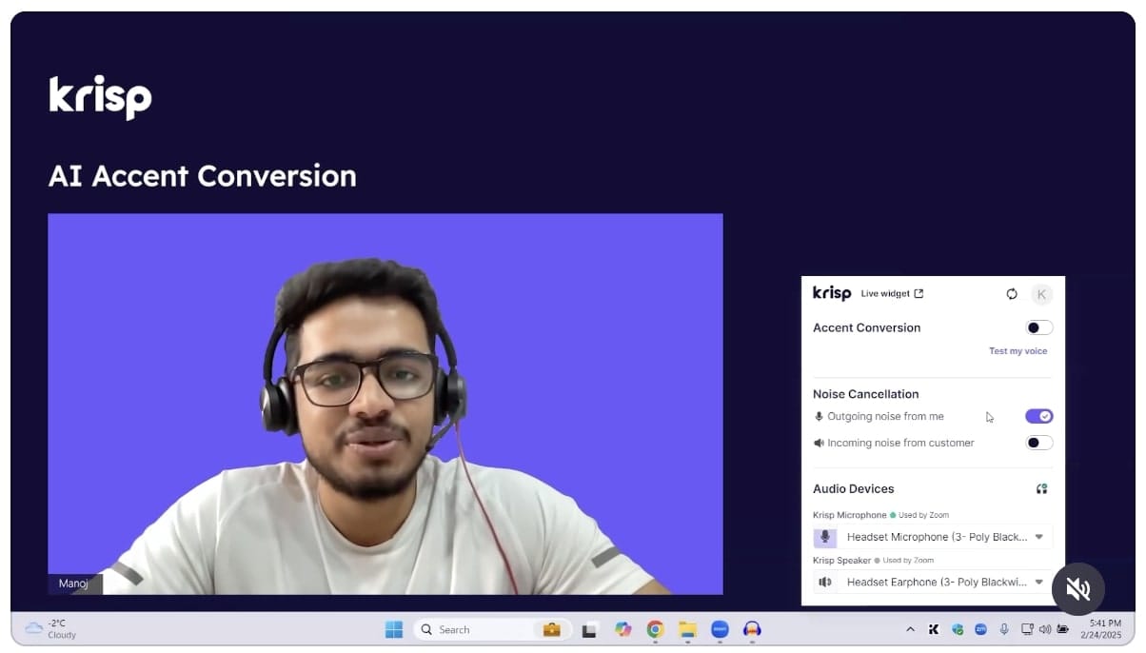Show hidden system tray icons chevron
This screenshot has height=653, width=1146.
coord(910,629)
